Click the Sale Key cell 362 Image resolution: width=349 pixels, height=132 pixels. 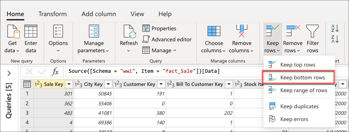click(54, 103)
